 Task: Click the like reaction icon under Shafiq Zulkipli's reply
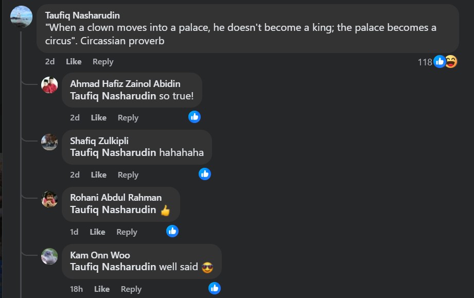click(205, 174)
